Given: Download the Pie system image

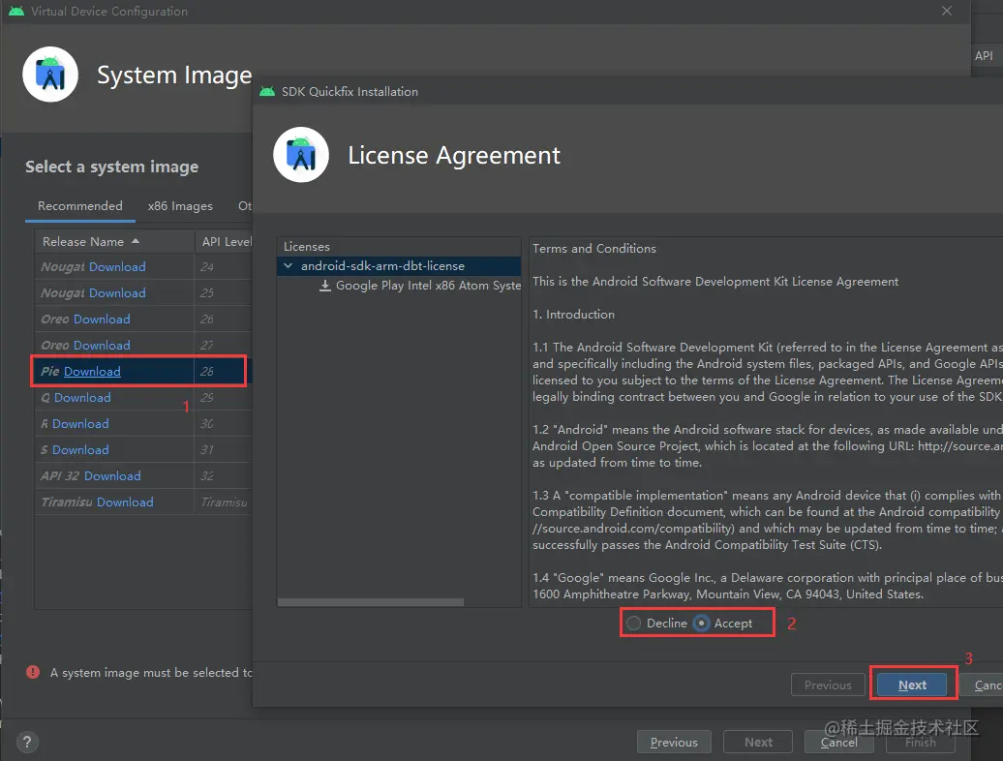Looking at the screenshot, I should coord(92,372).
